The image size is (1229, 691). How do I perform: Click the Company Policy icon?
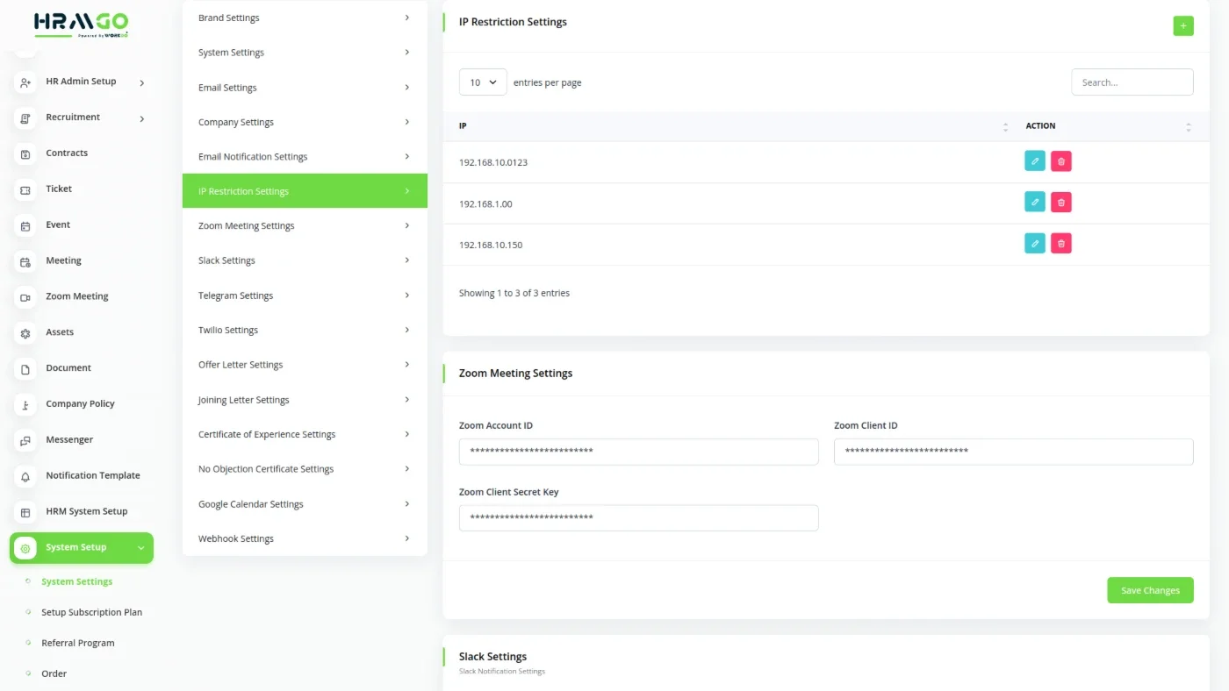[x=25, y=405]
